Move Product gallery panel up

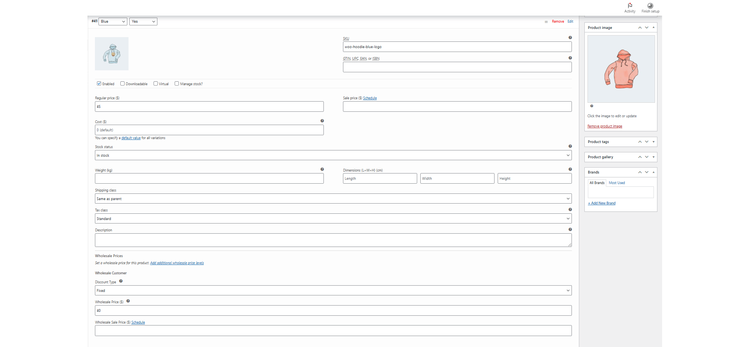[640, 157]
